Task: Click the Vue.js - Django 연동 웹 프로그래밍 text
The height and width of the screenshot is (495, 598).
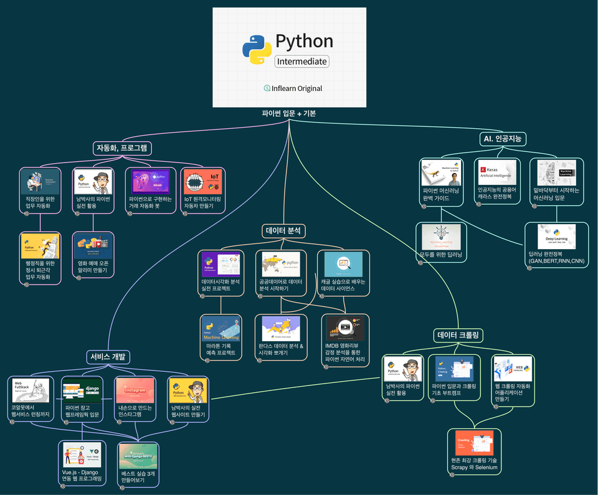Action: click(x=82, y=475)
